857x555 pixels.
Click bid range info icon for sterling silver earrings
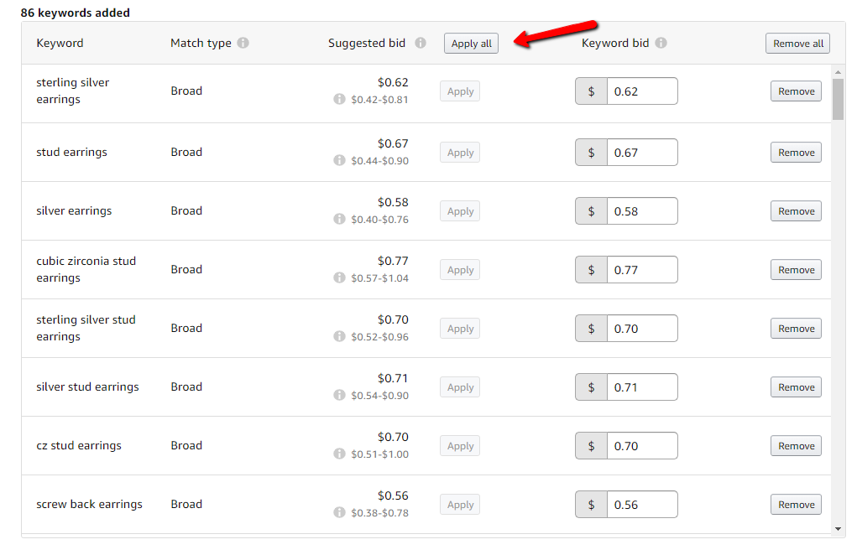click(x=339, y=99)
